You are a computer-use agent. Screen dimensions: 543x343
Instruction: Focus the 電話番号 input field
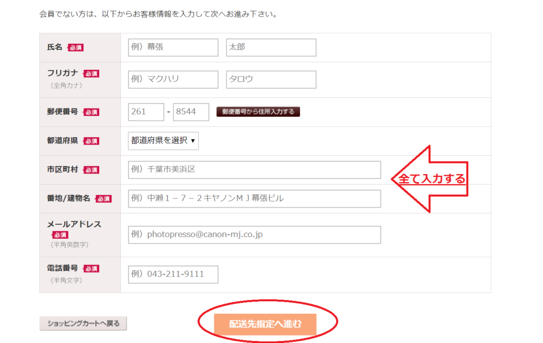pyautogui.click(x=173, y=275)
